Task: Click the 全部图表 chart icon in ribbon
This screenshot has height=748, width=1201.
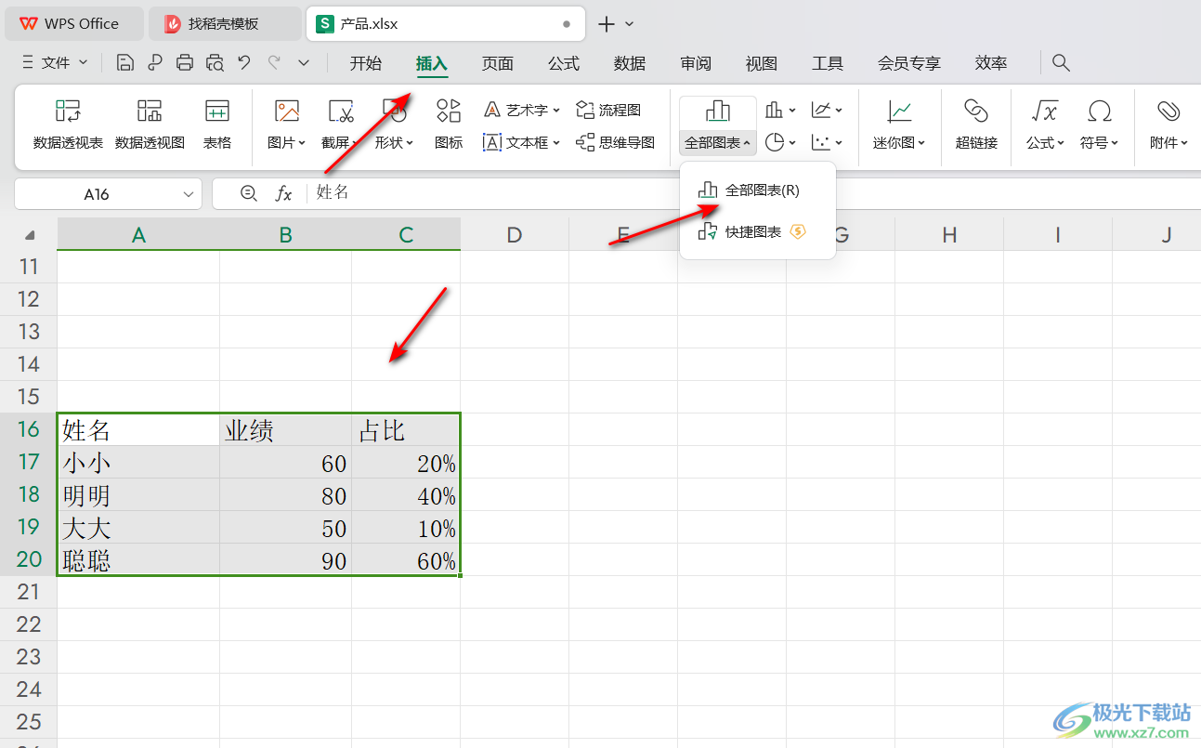Action: point(718,112)
